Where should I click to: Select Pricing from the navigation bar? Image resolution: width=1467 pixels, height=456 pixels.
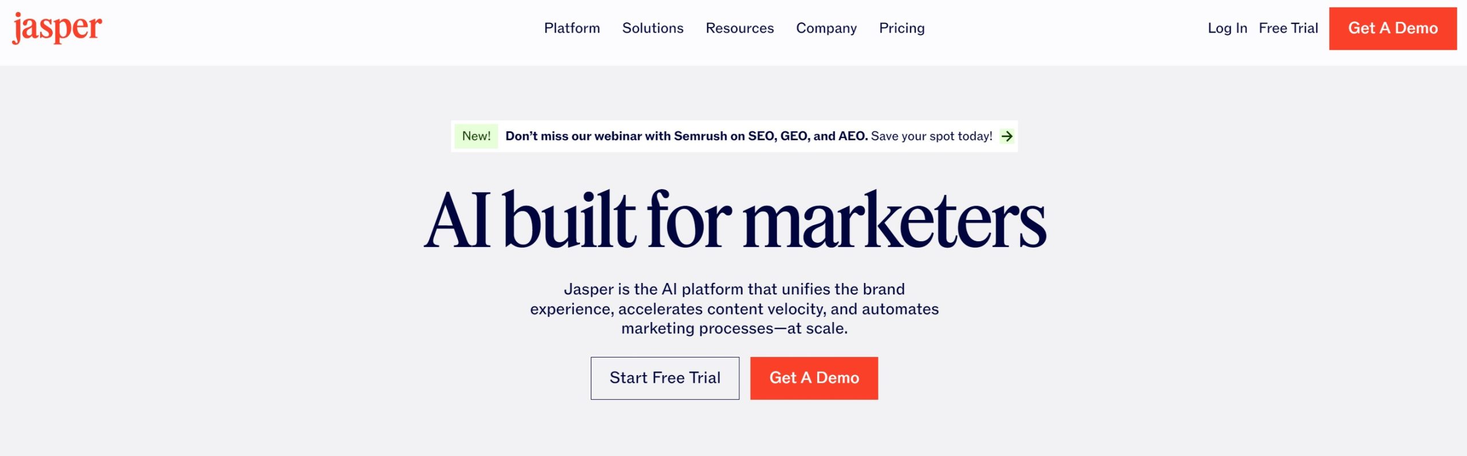pyautogui.click(x=902, y=28)
